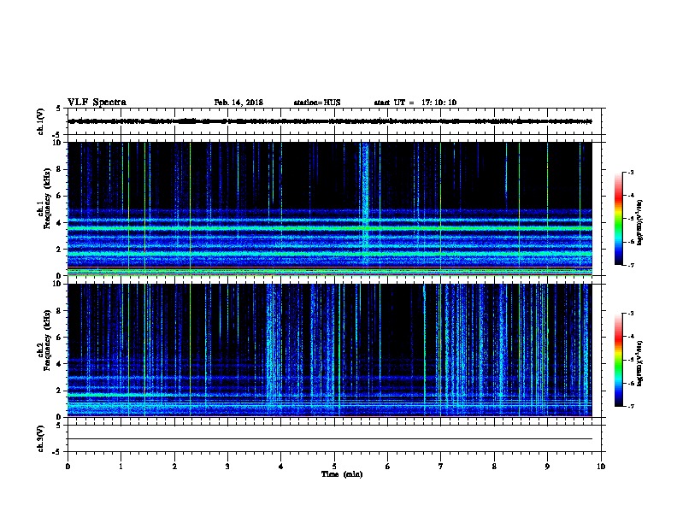Click the "station=HUS" header label
Viewport: 677px width, 523px height.
click(317, 103)
